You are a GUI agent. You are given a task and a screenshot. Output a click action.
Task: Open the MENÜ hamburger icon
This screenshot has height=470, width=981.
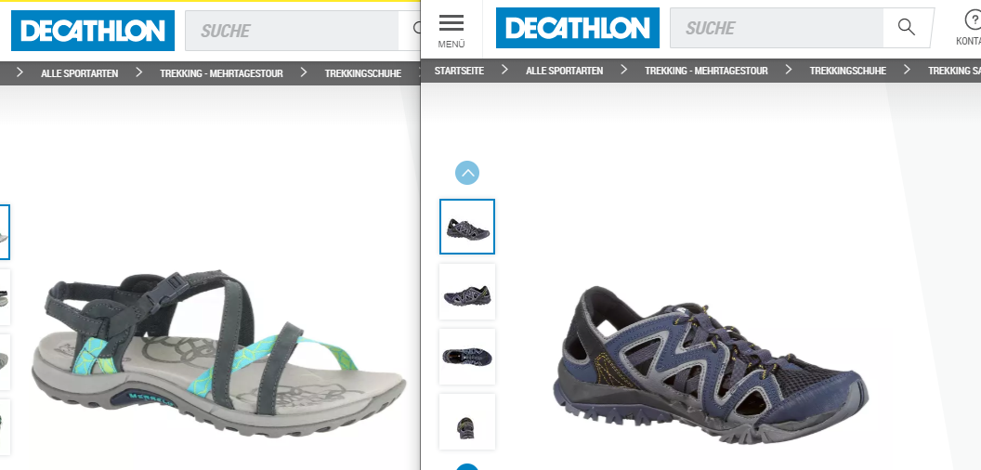[x=451, y=23]
